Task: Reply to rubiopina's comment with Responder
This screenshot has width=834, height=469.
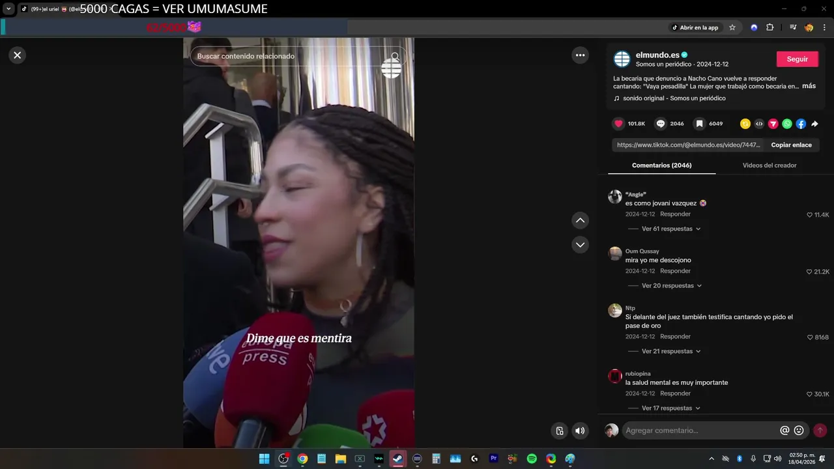Action: pos(675,393)
